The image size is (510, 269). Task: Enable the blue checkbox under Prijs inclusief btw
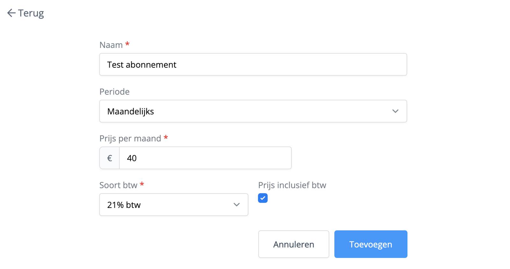click(262, 198)
